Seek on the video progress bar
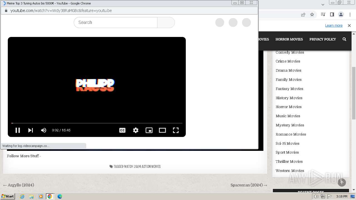The width and height of the screenshot is (356, 200). click(x=97, y=123)
